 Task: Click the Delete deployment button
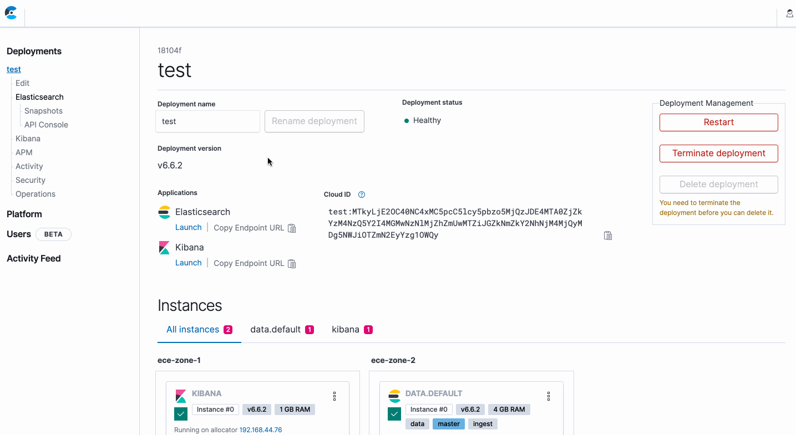pyautogui.click(x=719, y=185)
